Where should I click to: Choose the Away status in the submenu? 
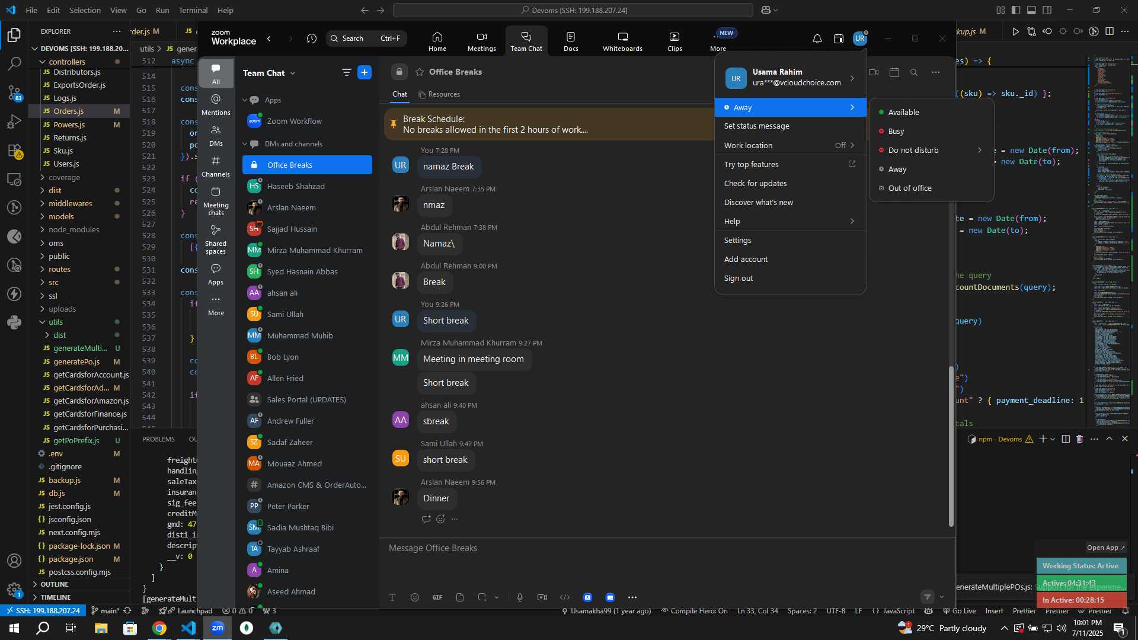pos(931,169)
